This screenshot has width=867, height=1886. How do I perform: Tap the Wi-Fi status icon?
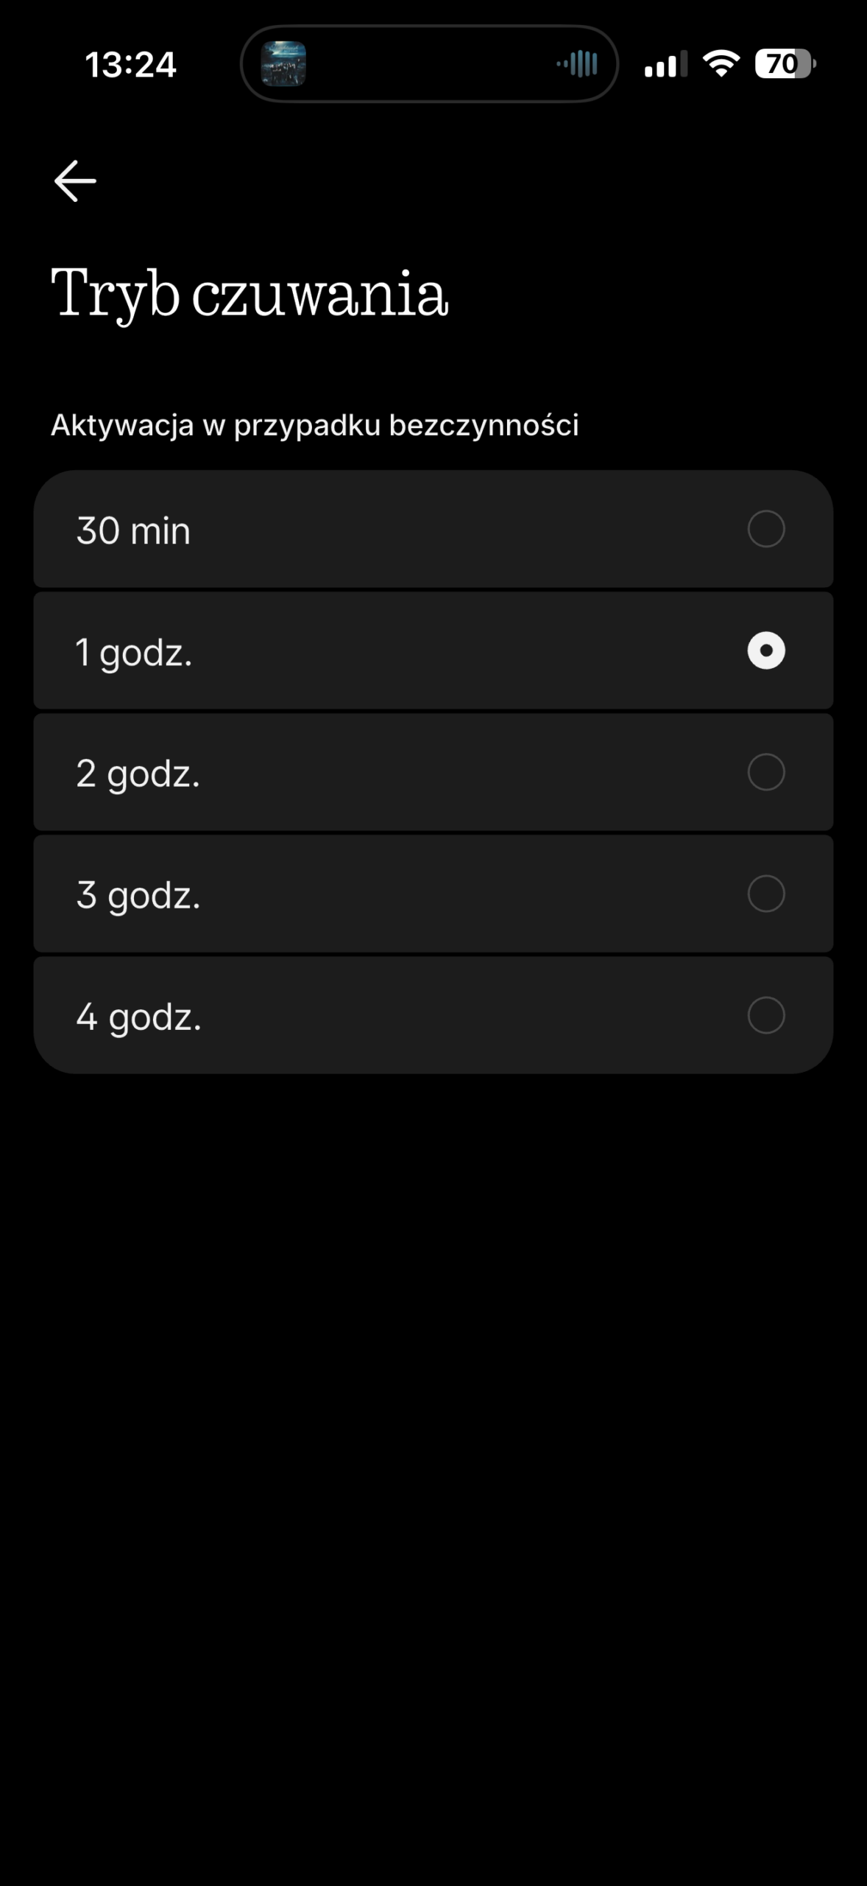(721, 64)
